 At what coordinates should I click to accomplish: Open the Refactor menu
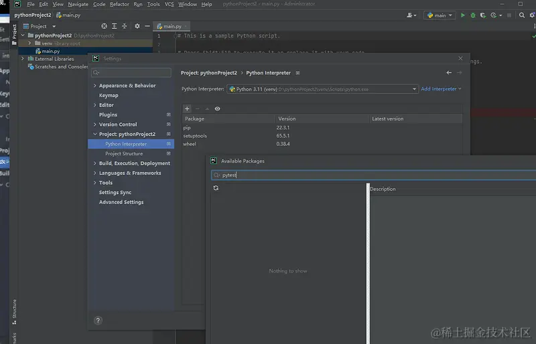[x=119, y=4]
